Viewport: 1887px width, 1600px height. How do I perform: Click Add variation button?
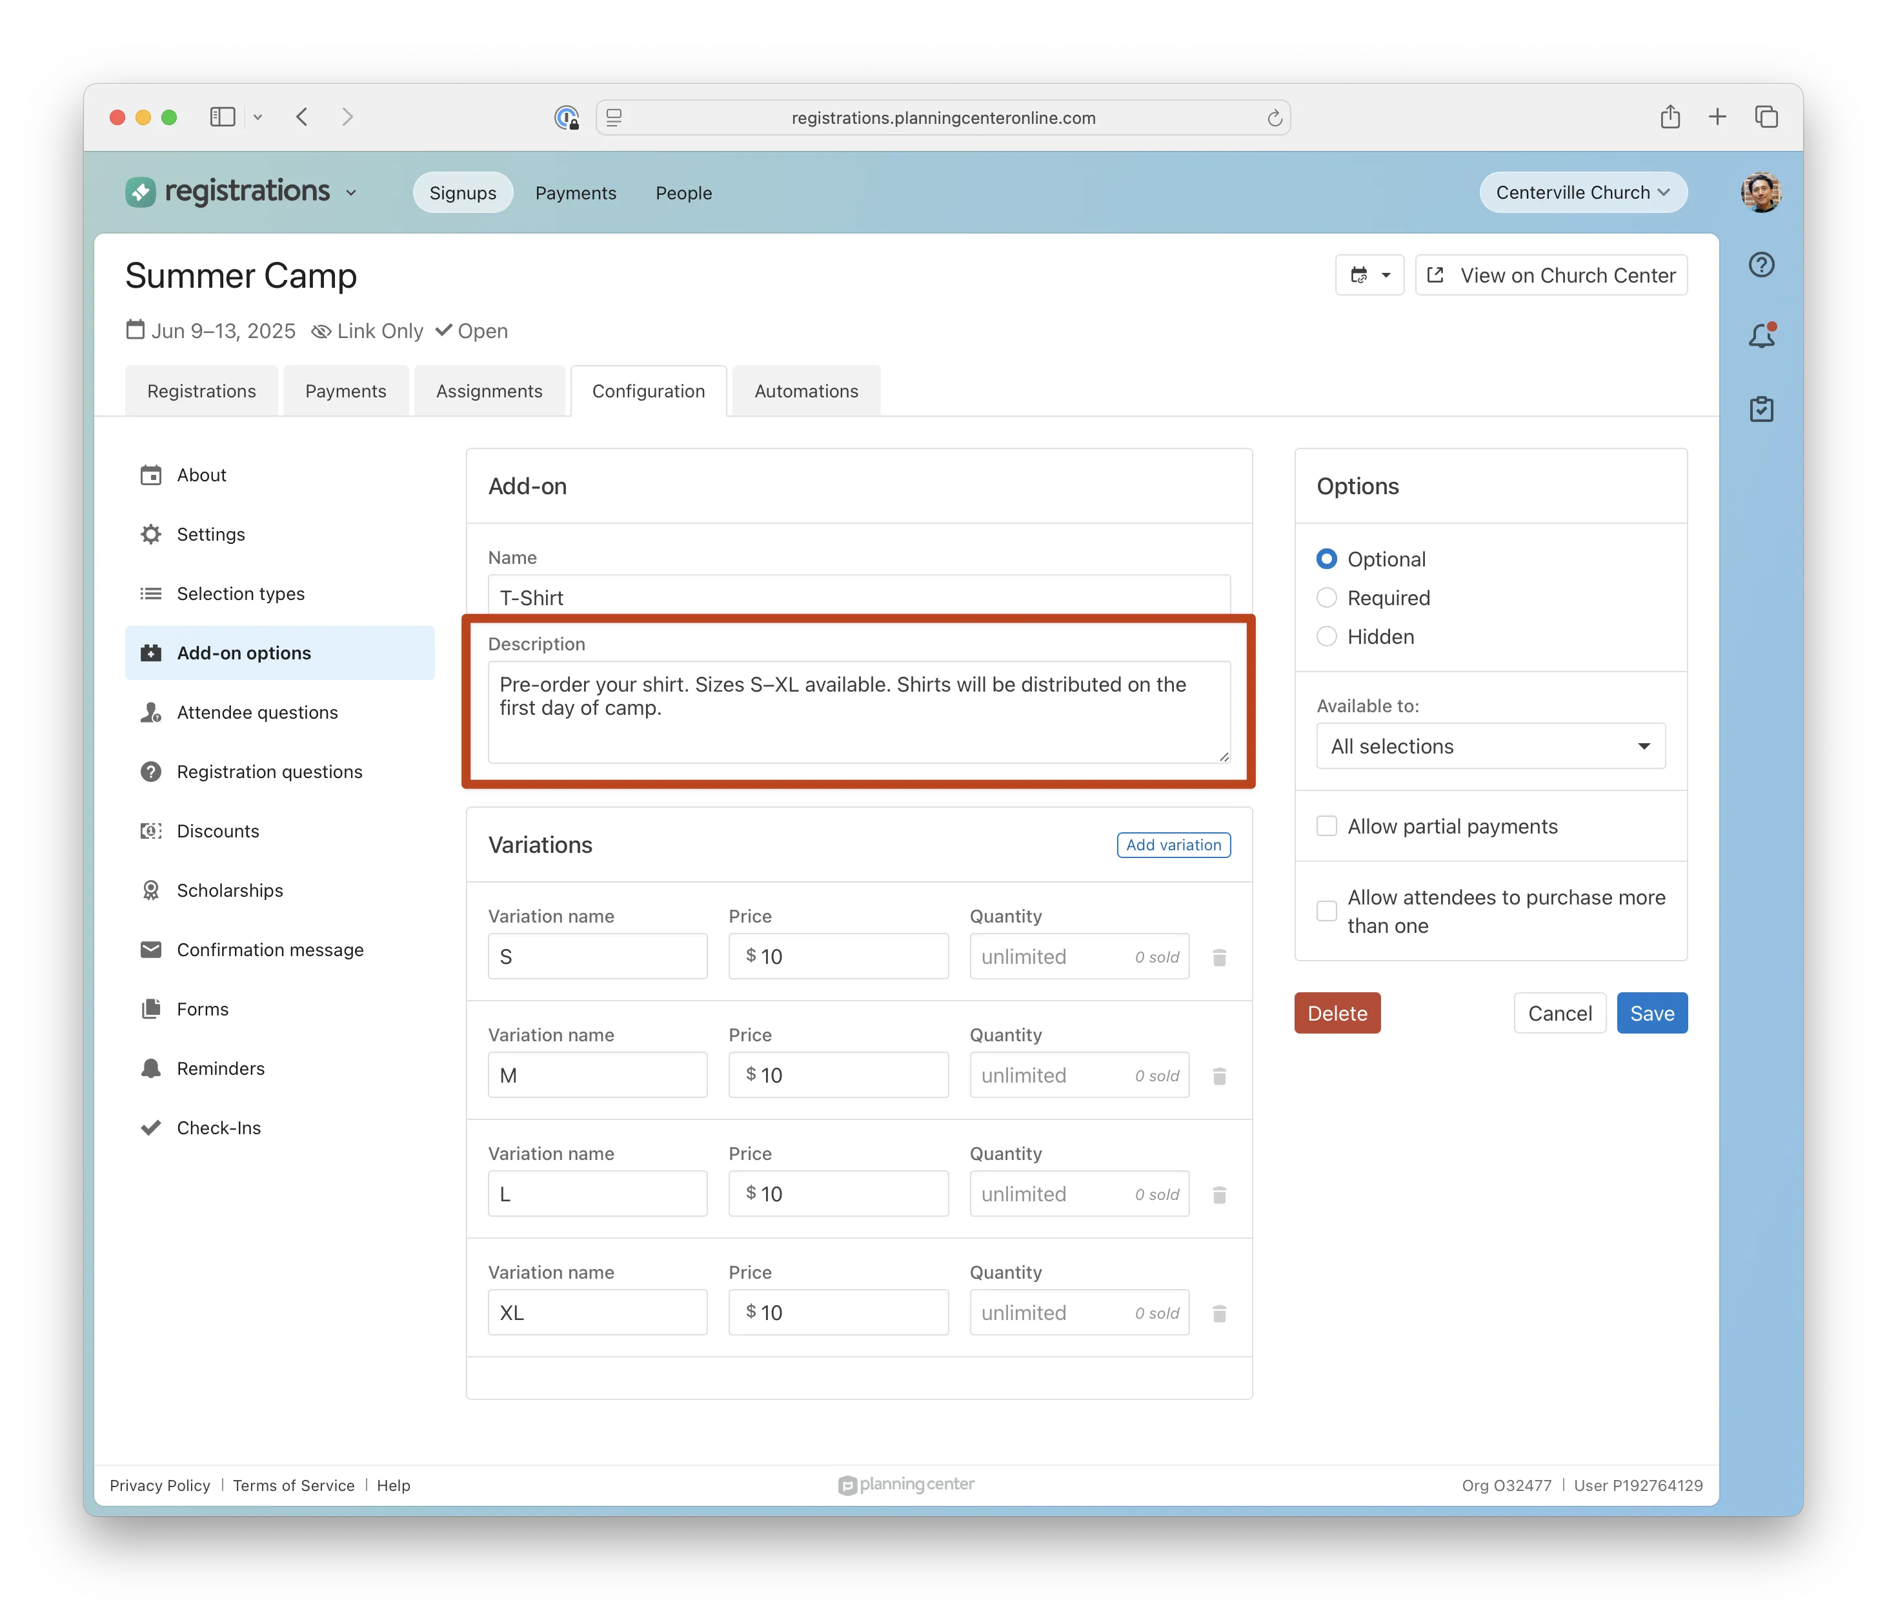pos(1173,845)
